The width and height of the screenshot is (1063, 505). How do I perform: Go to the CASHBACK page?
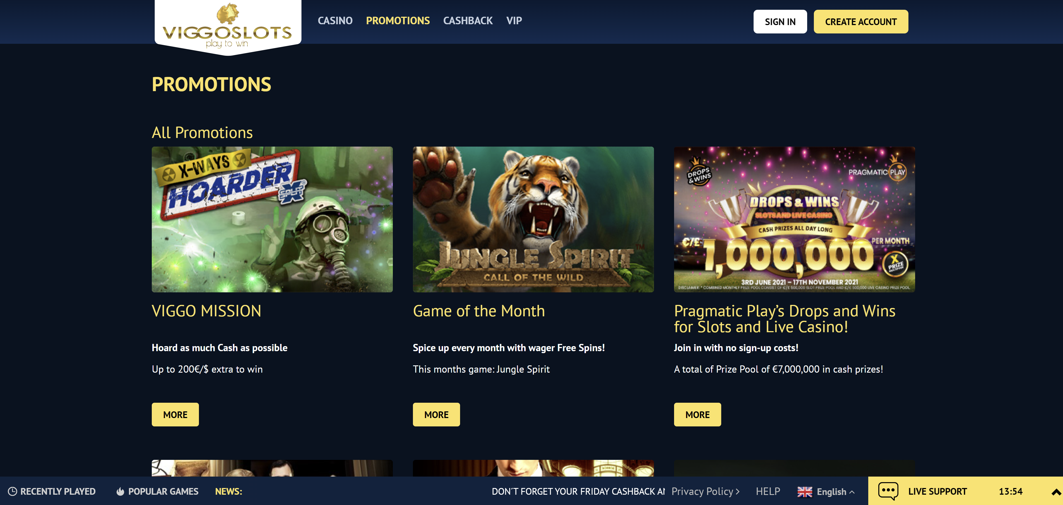468,21
